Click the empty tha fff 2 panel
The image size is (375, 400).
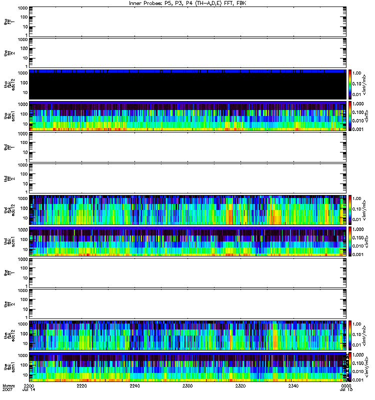187,53
